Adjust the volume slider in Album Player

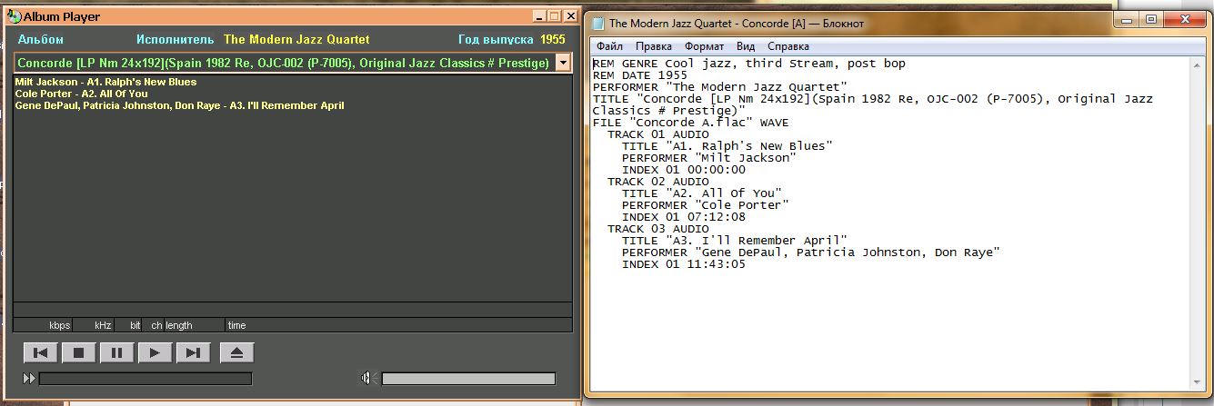[468, 379]
